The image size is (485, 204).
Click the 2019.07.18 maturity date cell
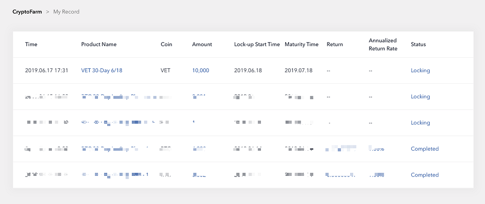298,70
